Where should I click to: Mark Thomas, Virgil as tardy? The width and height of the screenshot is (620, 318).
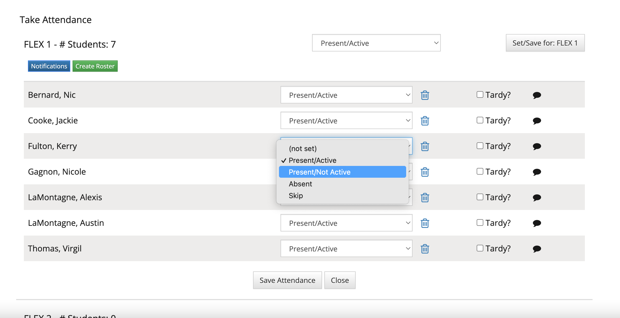(x=479, y=248)
